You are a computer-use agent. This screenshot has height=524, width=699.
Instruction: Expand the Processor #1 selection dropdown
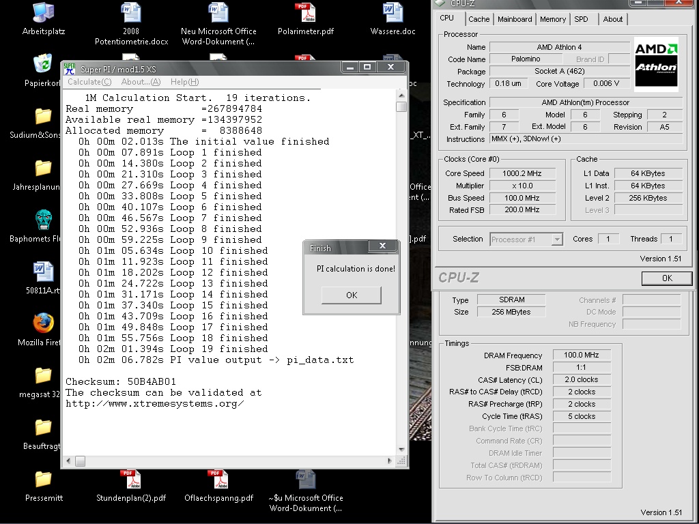557,239
